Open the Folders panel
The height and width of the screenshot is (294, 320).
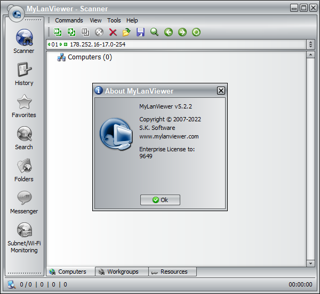tap(24, 170)
